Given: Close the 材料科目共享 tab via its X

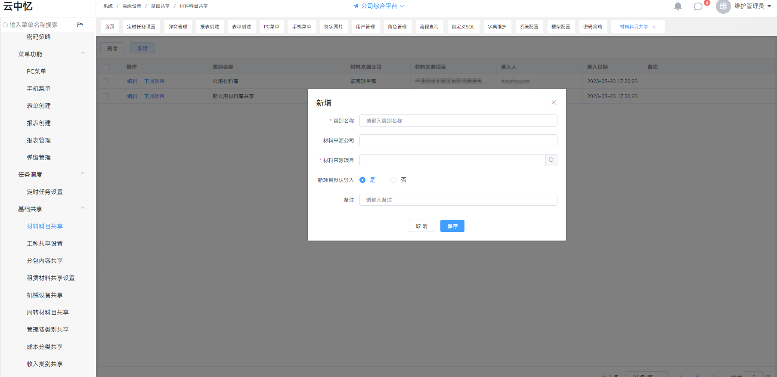Looking at the screenshot, I should [654, 27].
